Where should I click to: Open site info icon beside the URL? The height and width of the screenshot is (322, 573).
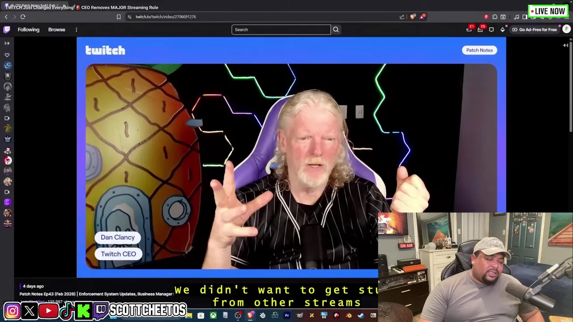pyautogui.click(x=129, y=17)
